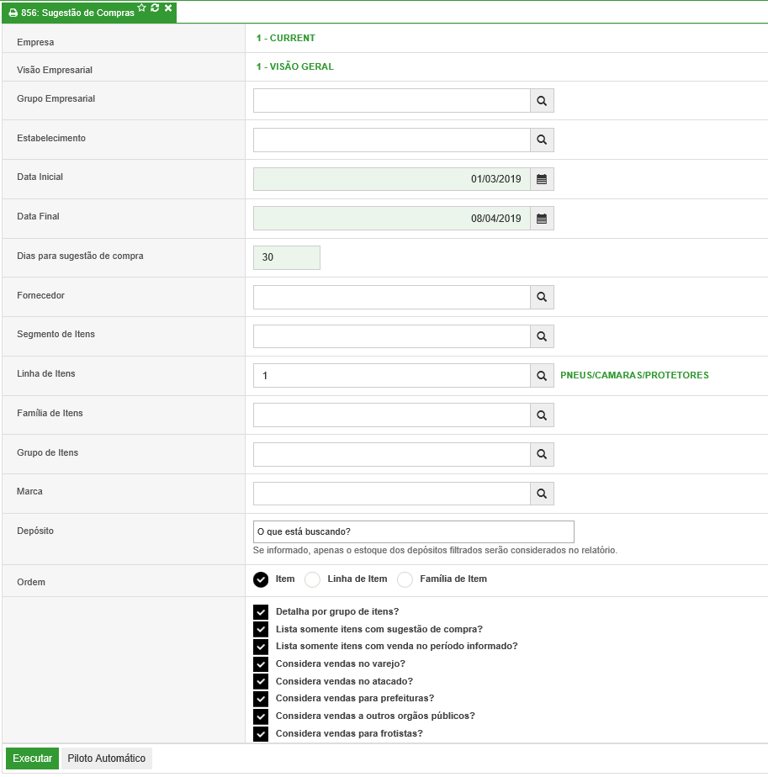Viewport: 768px width, 777px height.
Task: Uncheck Lista somente itens com sugestão de compra
Action: point(261,629)
